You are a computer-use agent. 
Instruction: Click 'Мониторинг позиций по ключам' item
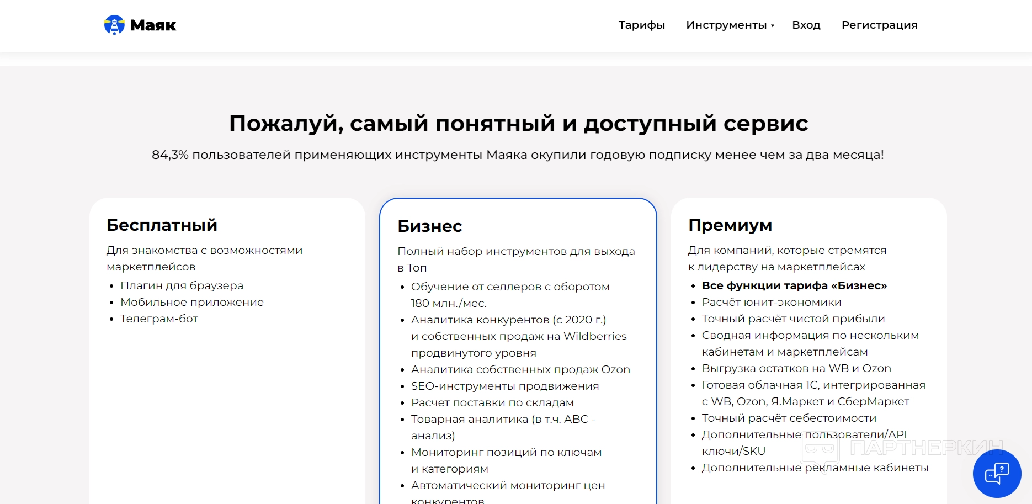click(x=506, y=460)
